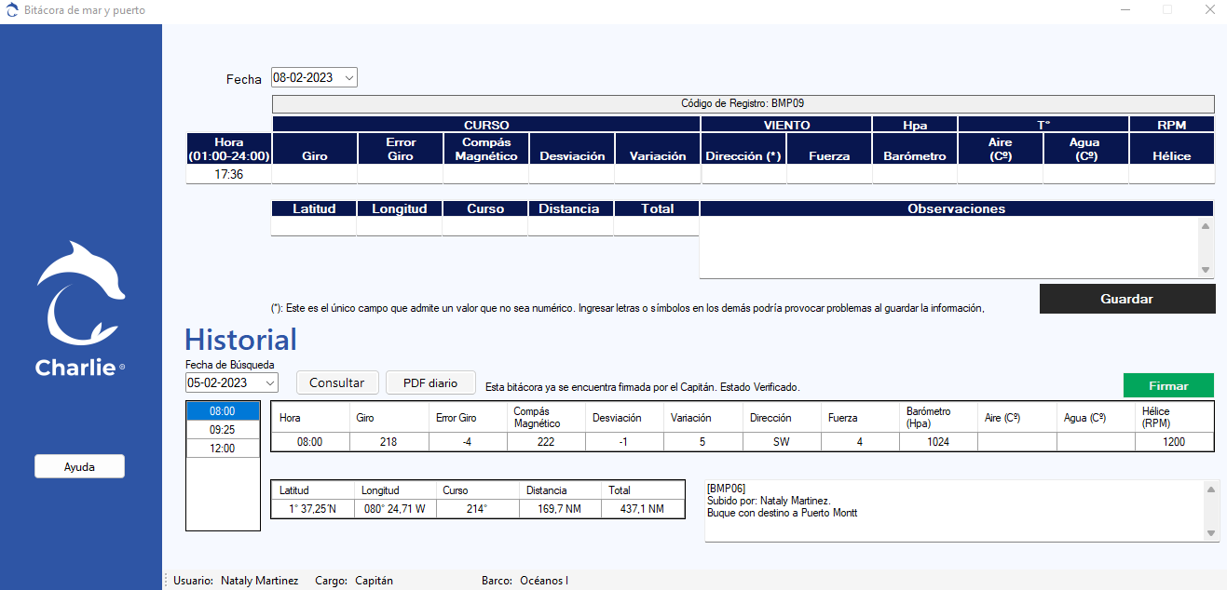The height and width of the screenshot is (590, 1227).
Task: Click the Charlie dolphin logo
Action: [80, 293]
